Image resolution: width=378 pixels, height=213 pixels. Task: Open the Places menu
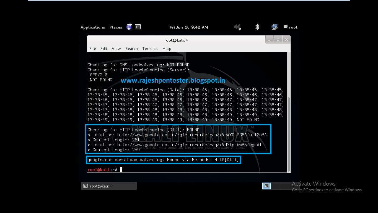pos(116,27)
